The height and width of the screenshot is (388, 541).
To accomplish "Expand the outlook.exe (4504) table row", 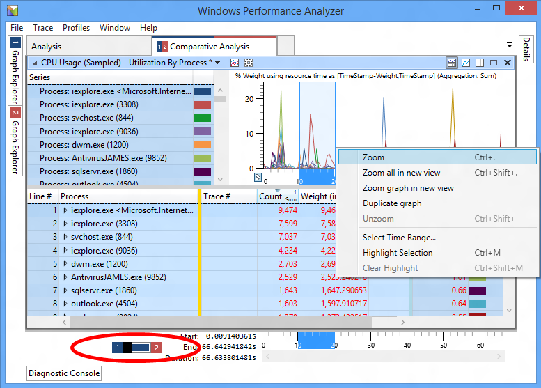I will 65,304.
